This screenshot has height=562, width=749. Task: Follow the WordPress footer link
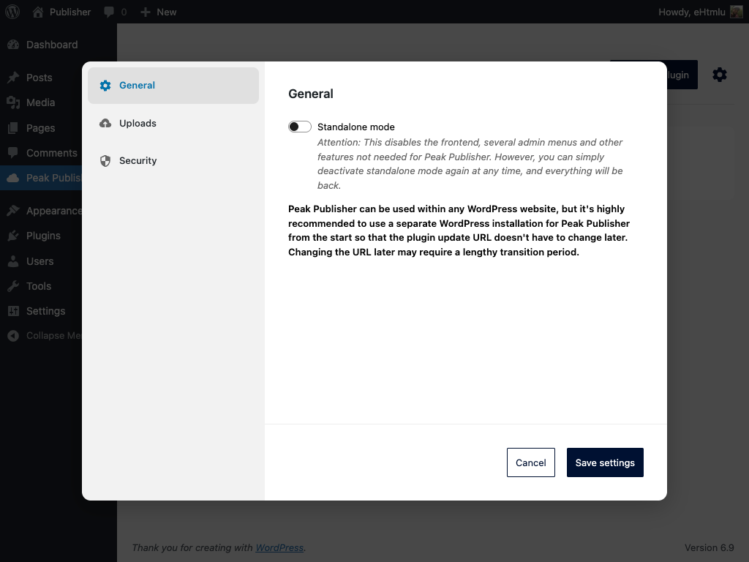tap(279, 547)
